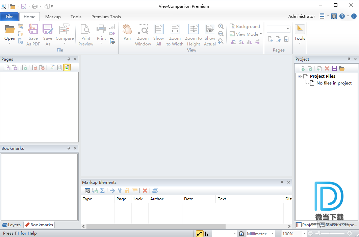359x237 pixels.
Task: Pin the Project panel
Action: [x=349, y=59]
